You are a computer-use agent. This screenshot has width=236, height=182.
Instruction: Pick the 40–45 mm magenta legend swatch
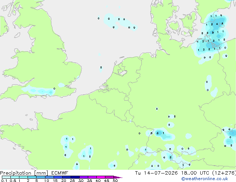pyautogui.click(x=101, y=177)
